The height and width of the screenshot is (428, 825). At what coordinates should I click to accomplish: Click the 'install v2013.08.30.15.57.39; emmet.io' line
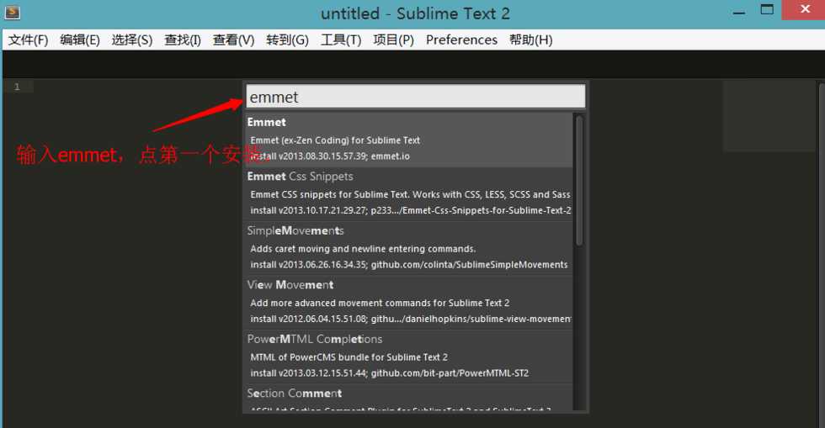[330, 156]
